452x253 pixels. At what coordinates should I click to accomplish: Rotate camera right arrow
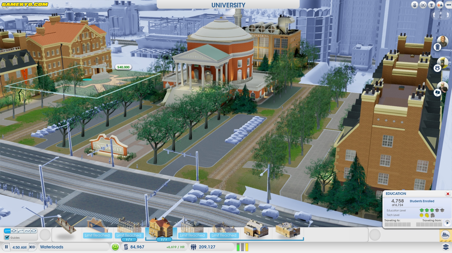448,15
